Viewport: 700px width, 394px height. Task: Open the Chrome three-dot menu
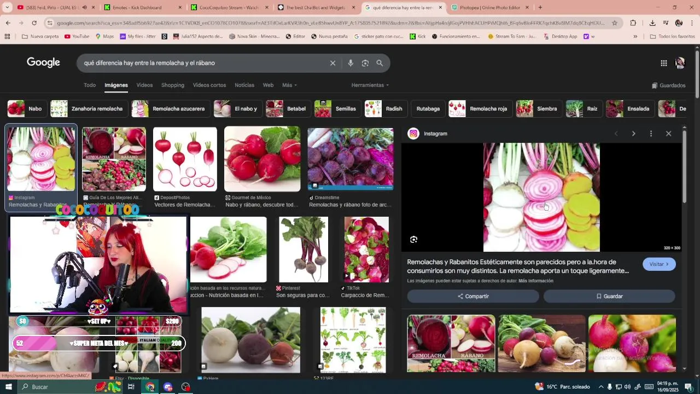(x=692, y=23)
